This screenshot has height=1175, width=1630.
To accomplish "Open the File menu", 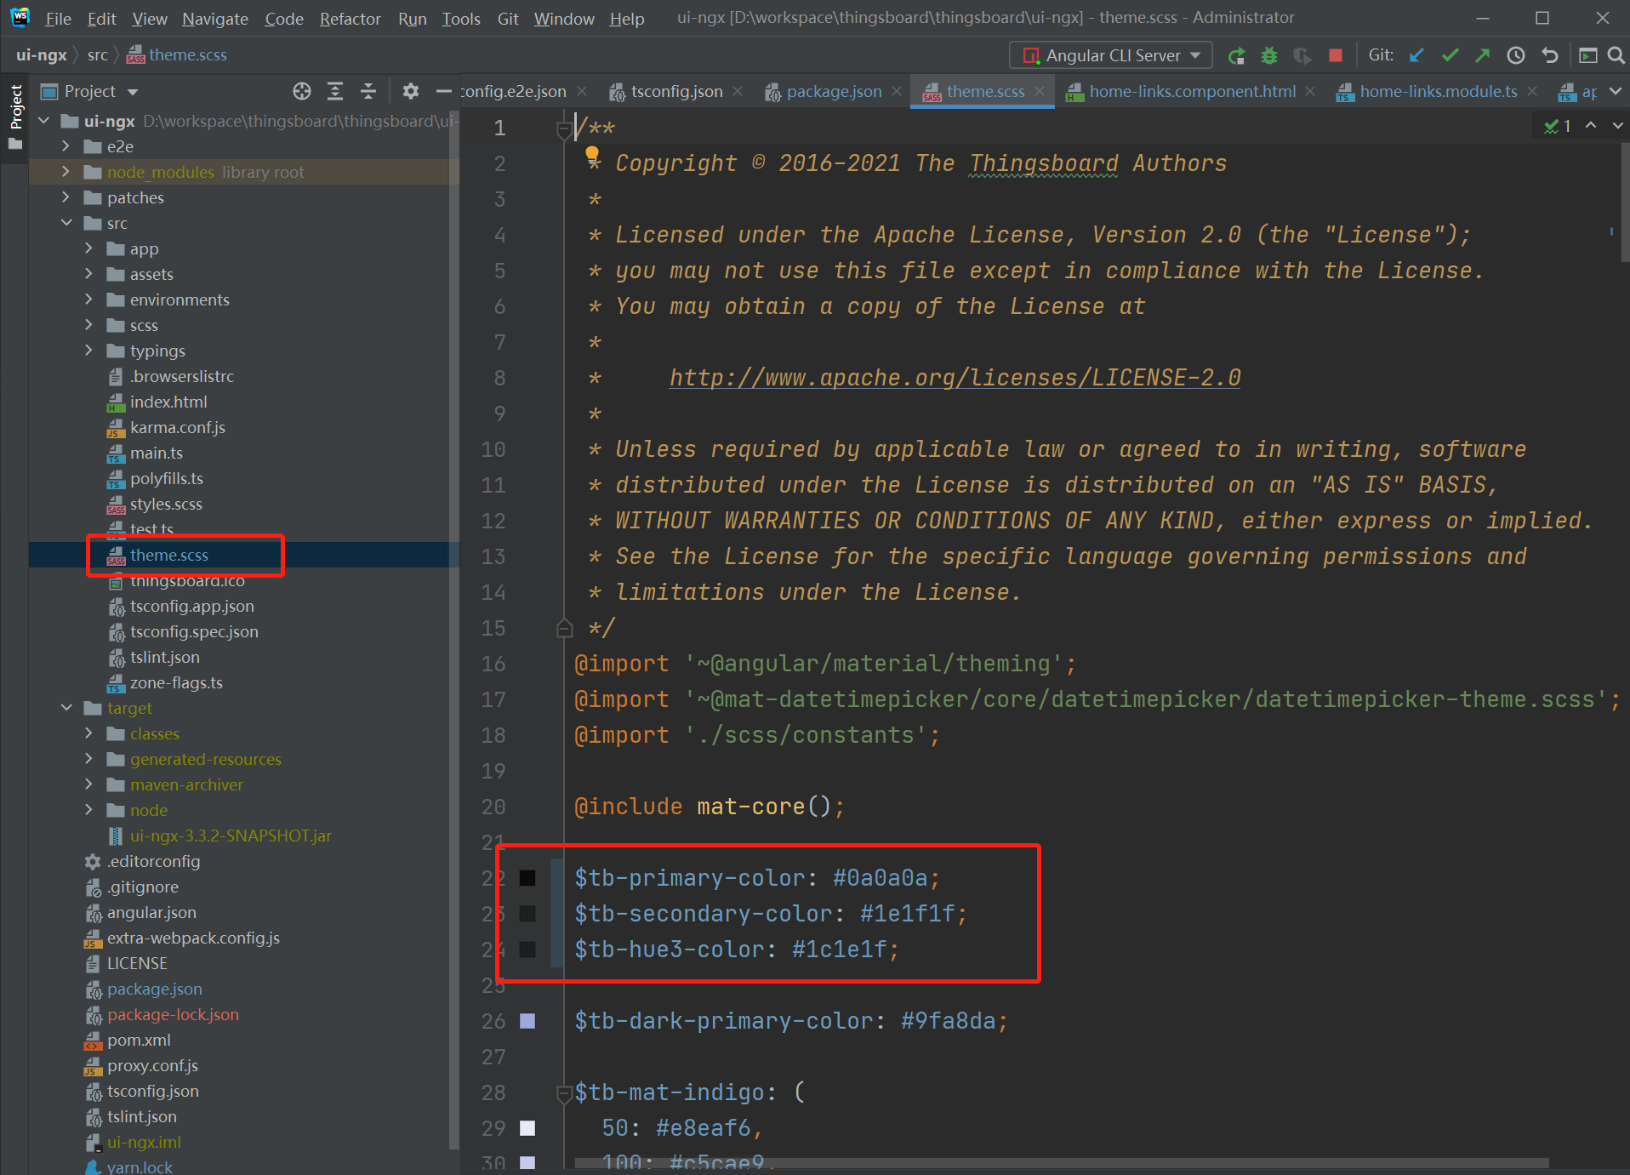I will [x=58, y=18].
